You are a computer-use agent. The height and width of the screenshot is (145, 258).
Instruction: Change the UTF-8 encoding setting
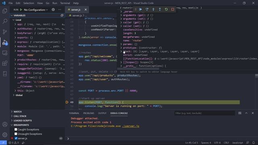coord(217,143)
